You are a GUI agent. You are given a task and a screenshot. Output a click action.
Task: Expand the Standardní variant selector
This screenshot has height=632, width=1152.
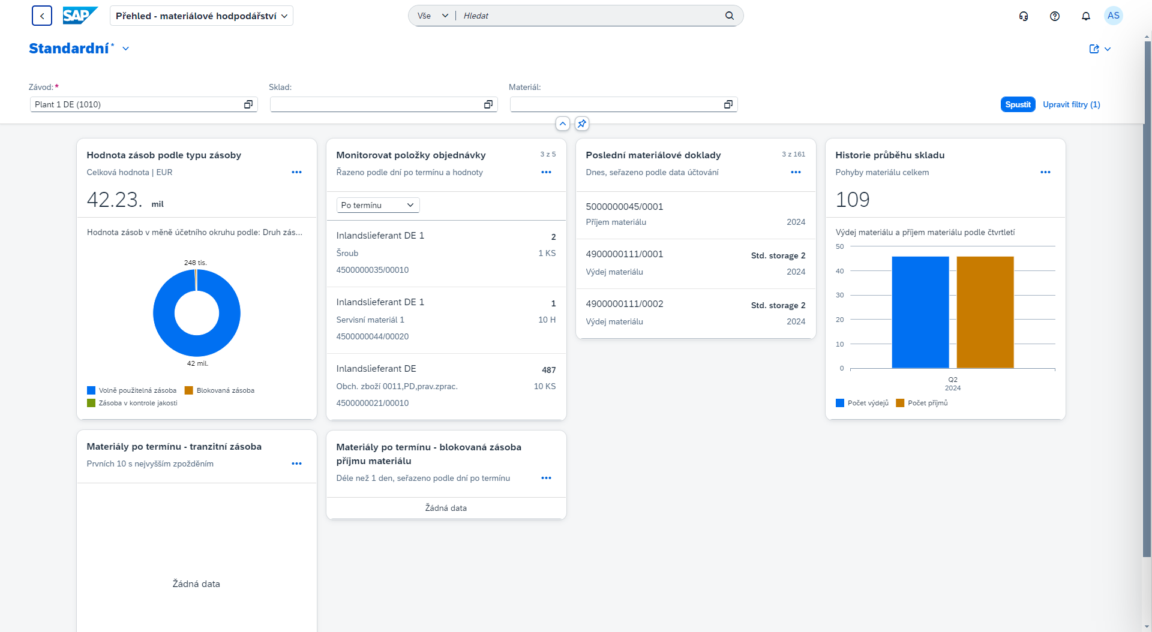point(125,49)
